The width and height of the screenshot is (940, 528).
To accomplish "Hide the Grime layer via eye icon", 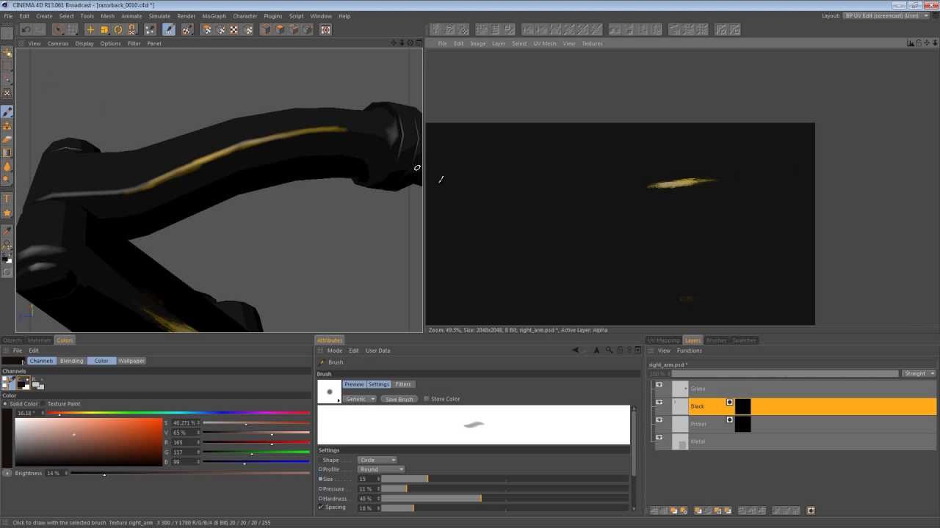I will pos(659,385).
